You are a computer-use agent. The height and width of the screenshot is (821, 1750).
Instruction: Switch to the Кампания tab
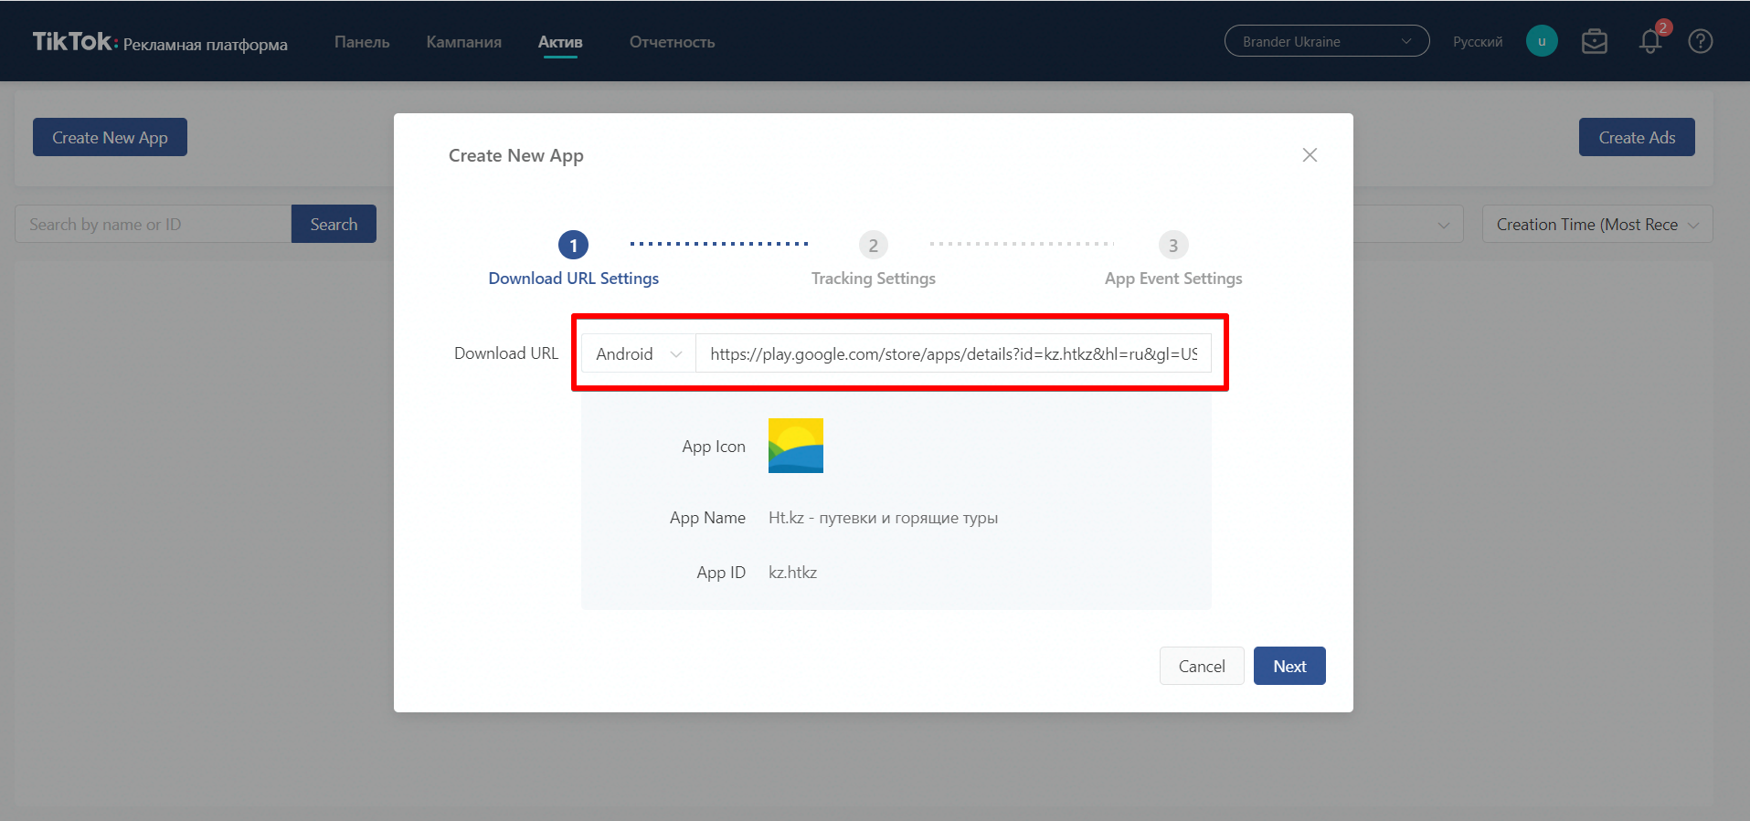pyautogui.click(x=463, y=42)
